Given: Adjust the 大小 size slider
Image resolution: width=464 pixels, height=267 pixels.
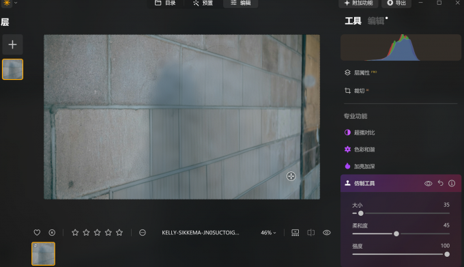Looking at the screenshot, I should (401, 214).
